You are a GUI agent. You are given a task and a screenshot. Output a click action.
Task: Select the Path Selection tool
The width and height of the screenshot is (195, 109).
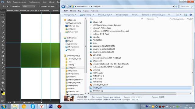(x=3, y=75)
